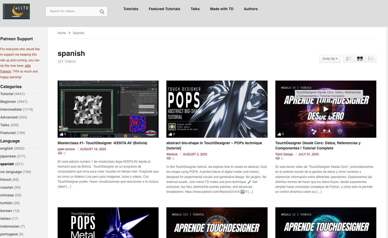Open the Made with TD menu
388x238 pixels.
click(x=222, y=9)
